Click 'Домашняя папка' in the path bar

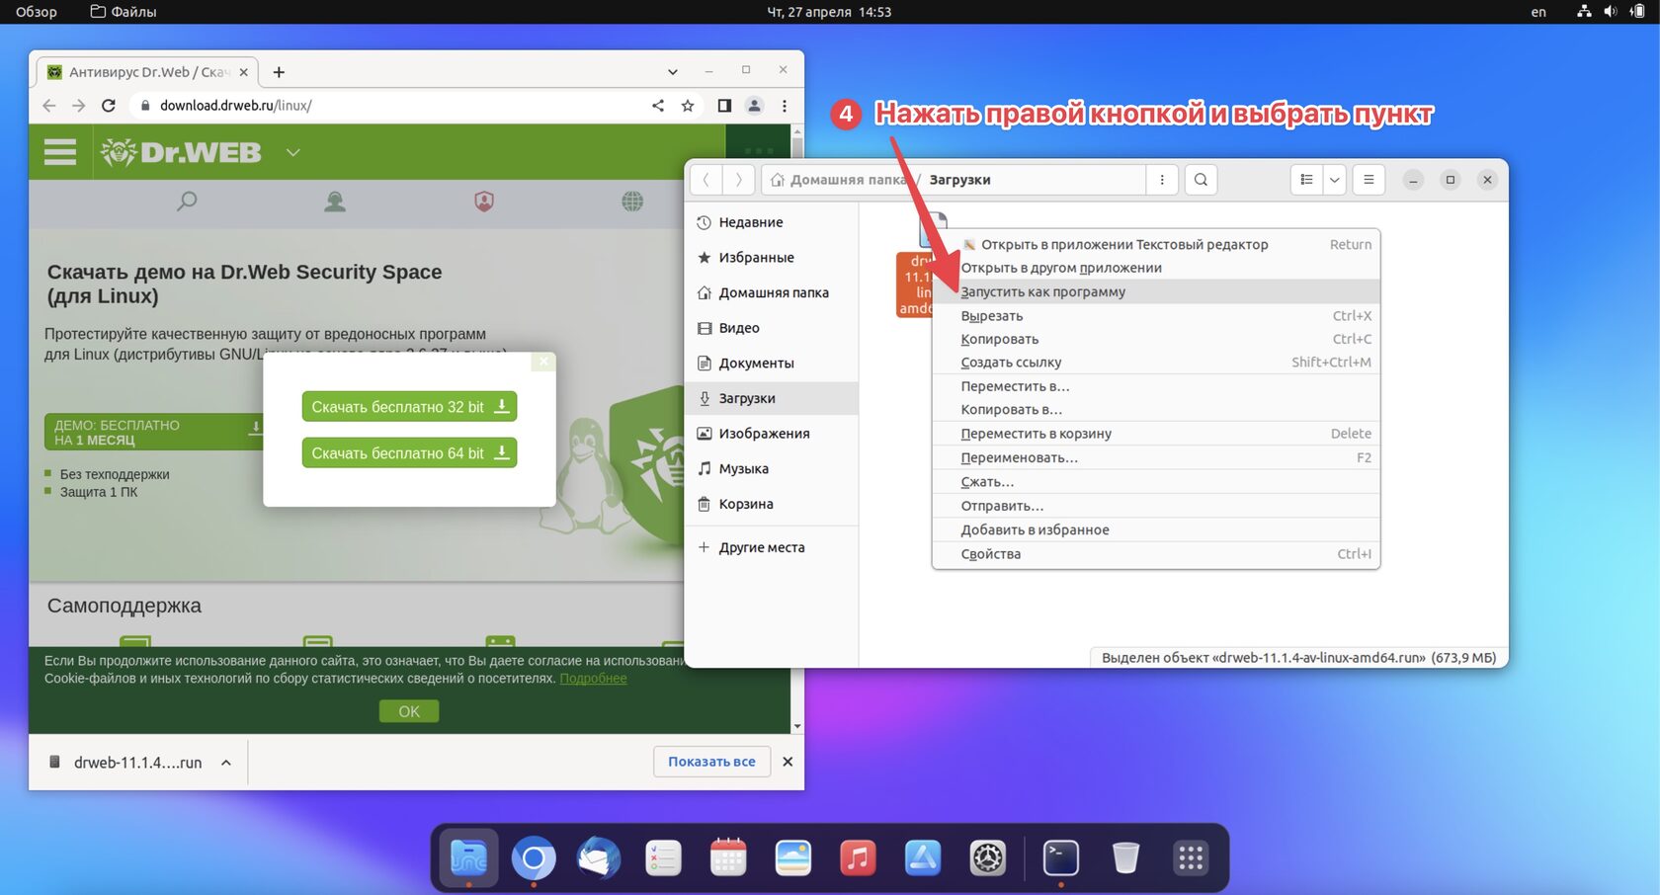838,180
